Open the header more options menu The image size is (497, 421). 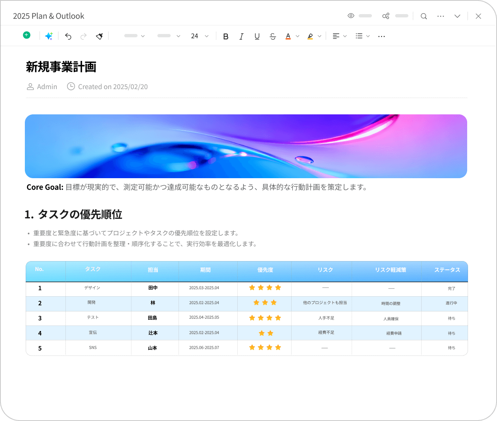pyautogui.click(x=441, y=16)
